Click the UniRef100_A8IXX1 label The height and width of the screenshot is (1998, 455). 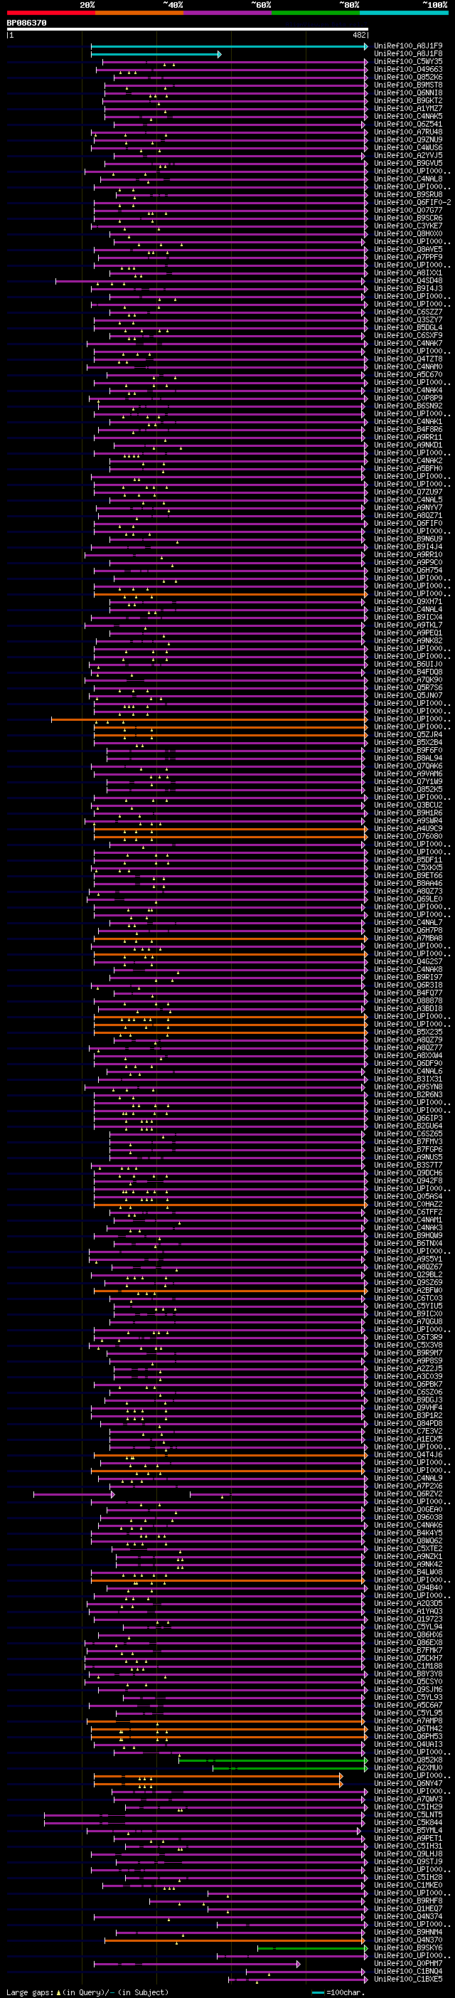pyautogui.click(x=407, y=273)
